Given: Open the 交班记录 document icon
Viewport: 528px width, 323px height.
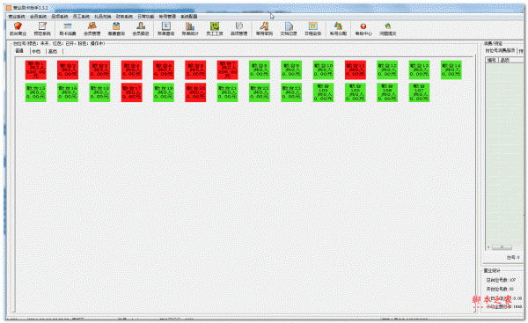Looking at the screenshot, I should 289,29.
